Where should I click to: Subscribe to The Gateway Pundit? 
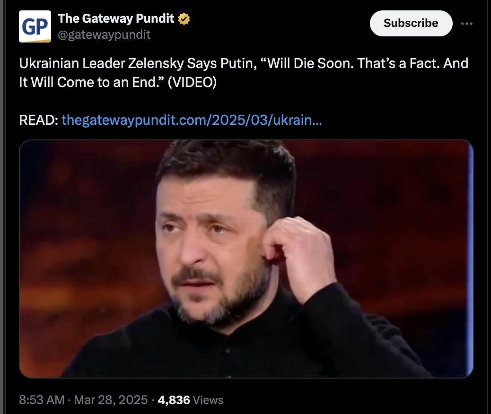pyautogui.click(x=411, y=23)
